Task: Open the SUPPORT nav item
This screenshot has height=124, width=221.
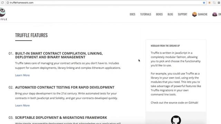Action: (x=183, y=14)
